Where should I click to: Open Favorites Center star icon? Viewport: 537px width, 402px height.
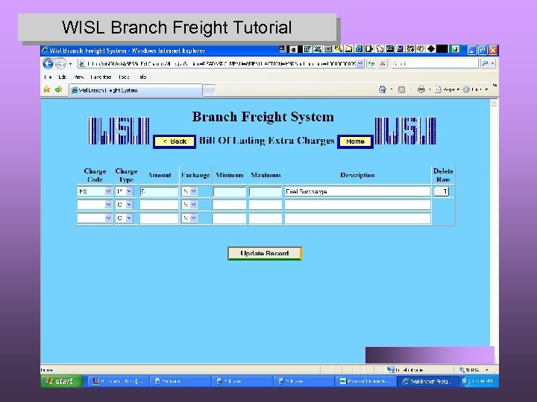click(x=46, y=89)
